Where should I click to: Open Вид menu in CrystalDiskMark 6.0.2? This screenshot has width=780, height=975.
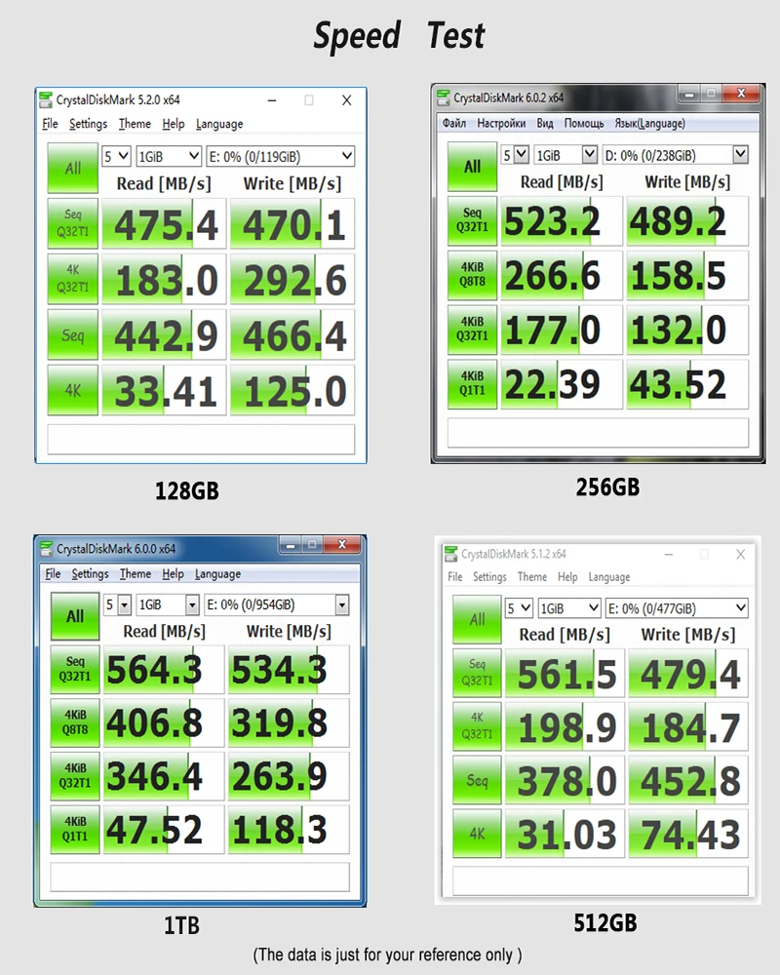point(545,123)
